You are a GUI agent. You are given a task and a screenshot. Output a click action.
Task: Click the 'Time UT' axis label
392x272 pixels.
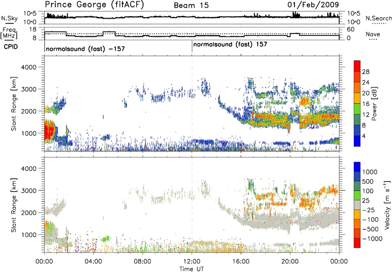[192, 269]
